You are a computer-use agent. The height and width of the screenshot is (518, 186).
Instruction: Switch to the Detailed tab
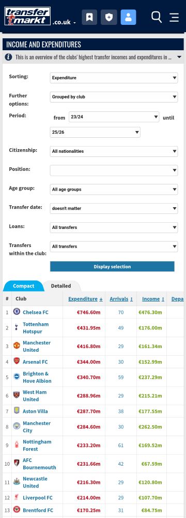[61, 286]
